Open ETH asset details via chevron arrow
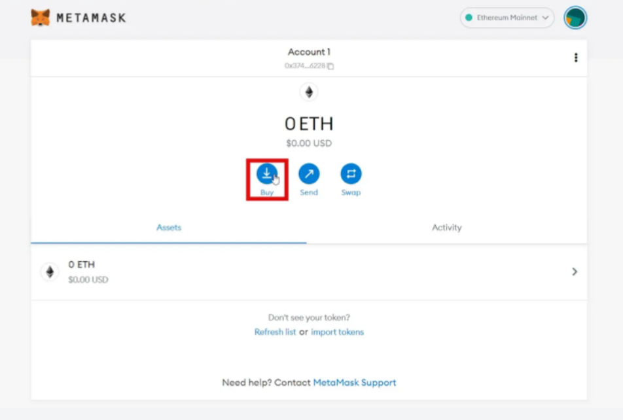 pyautogui.click(x=575, y=271)
